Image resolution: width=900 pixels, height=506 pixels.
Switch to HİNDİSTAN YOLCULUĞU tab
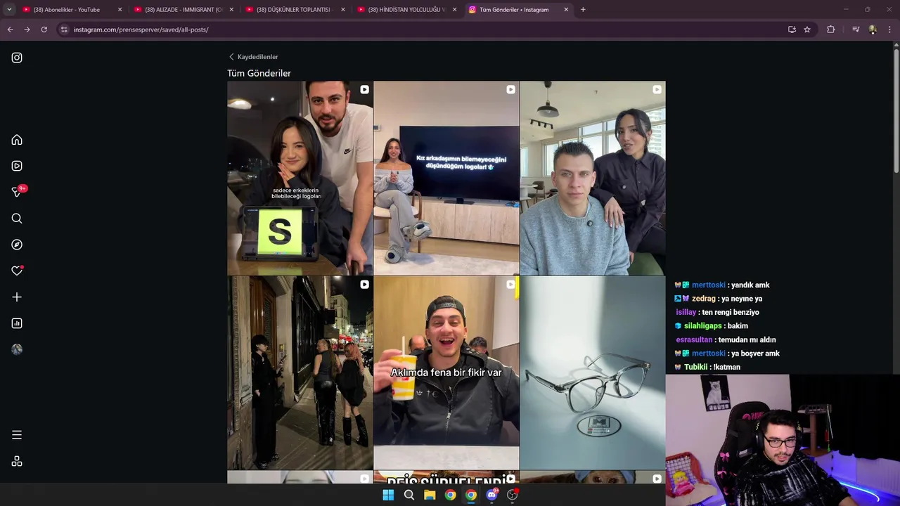pyautogui.click(x=406, y=10)
